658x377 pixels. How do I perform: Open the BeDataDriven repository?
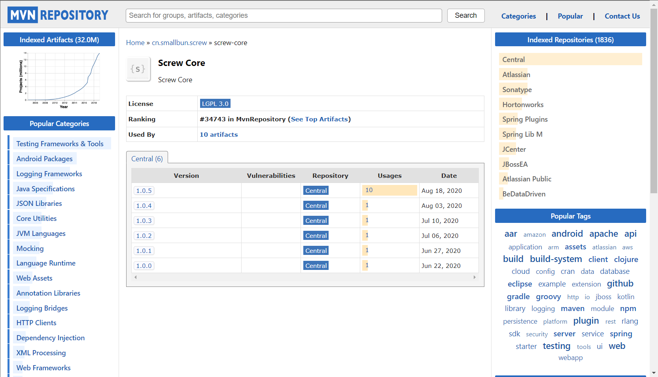click(524, 194)
